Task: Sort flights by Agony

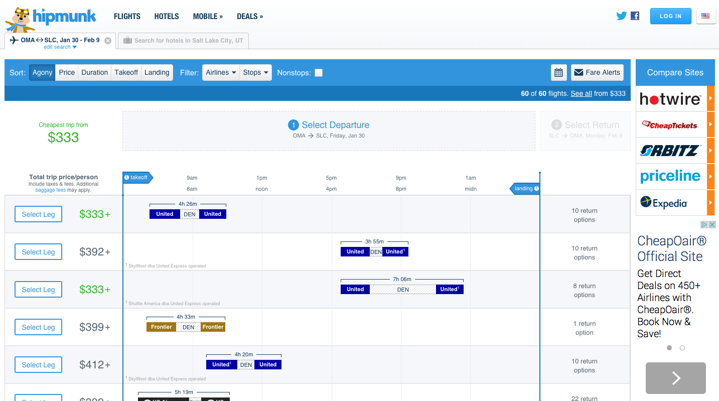Action: pyautogui.click(x=42, y=73)
